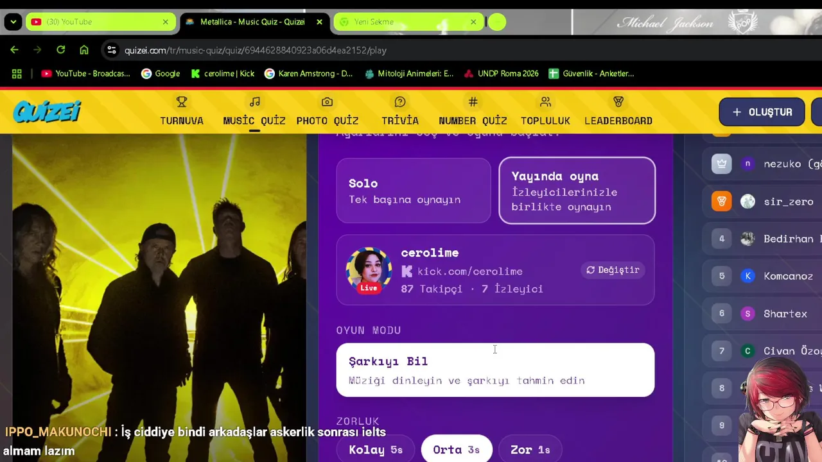Choose Kolay 5s difficulty
Viewport: 822px width, 462px height.
[x=376, y=450]
